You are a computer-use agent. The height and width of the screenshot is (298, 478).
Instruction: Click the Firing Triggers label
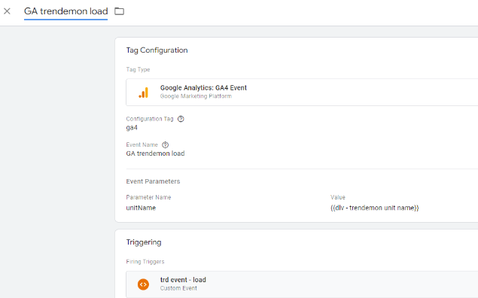145,262
